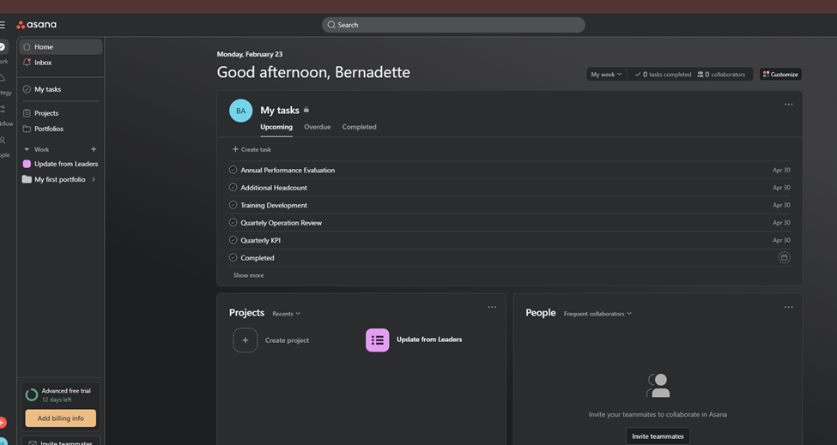
Task: Open Portfolios folder icon in sidebar
Action: click(x=27, y=129)
